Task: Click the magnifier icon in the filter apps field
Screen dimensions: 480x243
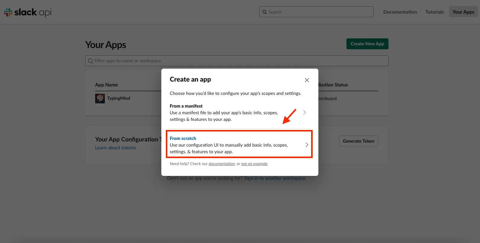Action: (x=90, y=61)
